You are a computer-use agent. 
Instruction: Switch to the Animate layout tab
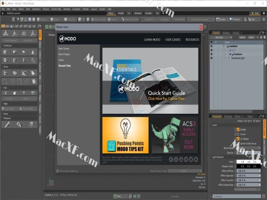pyautogui.click(x=138, y=13)
